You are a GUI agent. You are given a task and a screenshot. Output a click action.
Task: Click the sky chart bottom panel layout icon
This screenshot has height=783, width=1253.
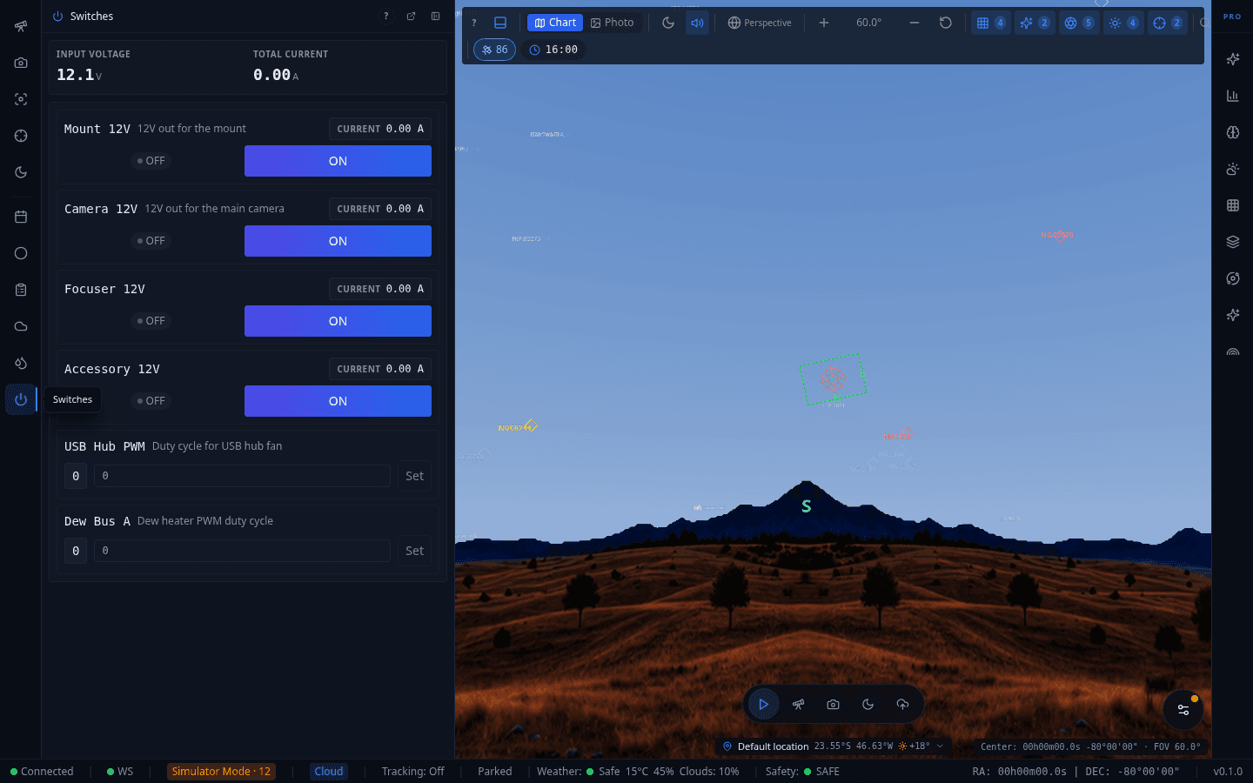click(x=500, y=23)
